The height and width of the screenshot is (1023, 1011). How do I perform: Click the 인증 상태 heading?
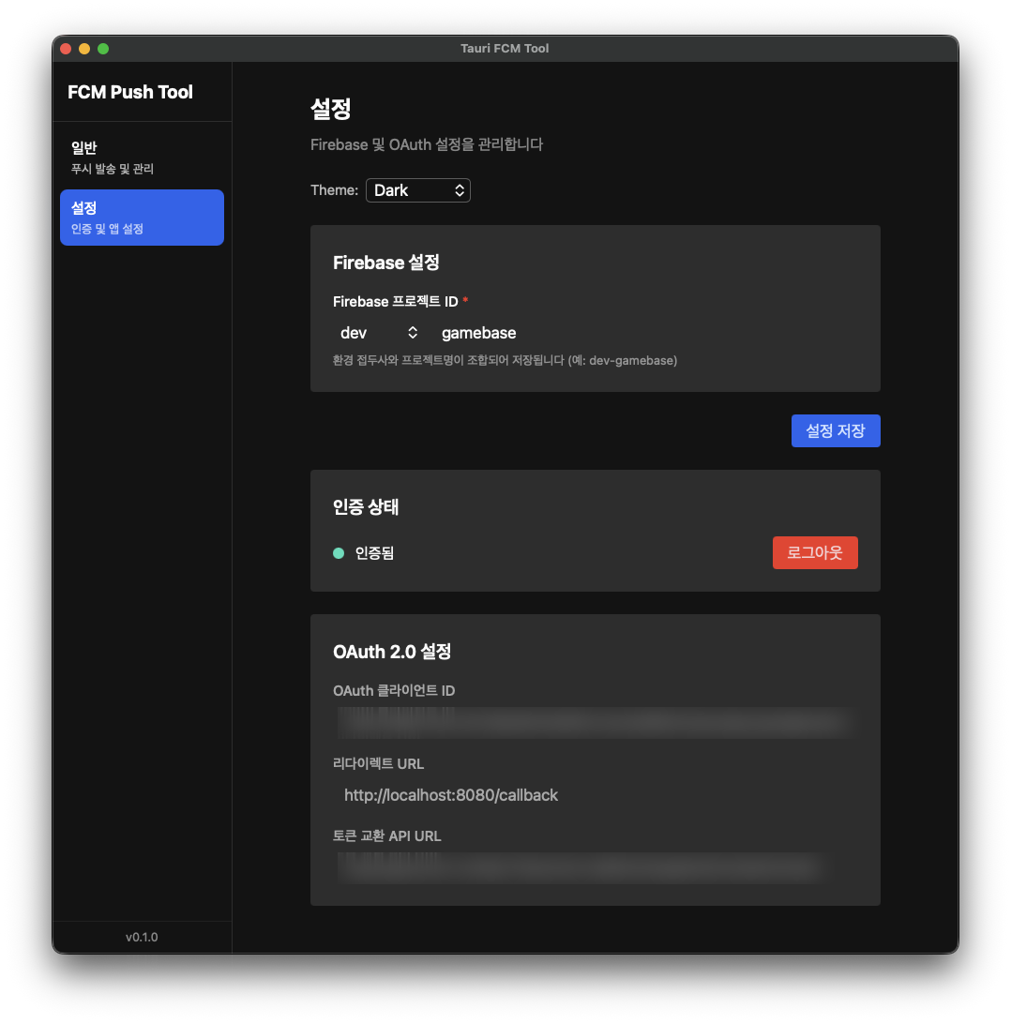pyautogui.click(x=366, y=507)
